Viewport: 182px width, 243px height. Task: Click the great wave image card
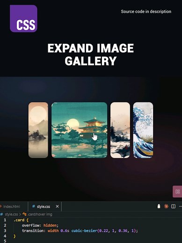point(143,130)
